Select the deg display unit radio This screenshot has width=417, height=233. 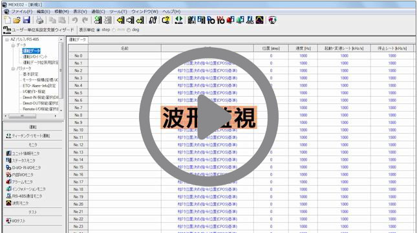(129, 30)
